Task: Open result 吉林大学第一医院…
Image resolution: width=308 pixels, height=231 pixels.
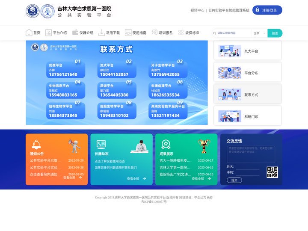Action: (x=175, y=168)
